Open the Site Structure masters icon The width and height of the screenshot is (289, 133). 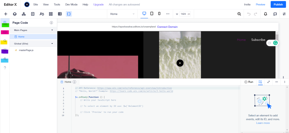24,14
